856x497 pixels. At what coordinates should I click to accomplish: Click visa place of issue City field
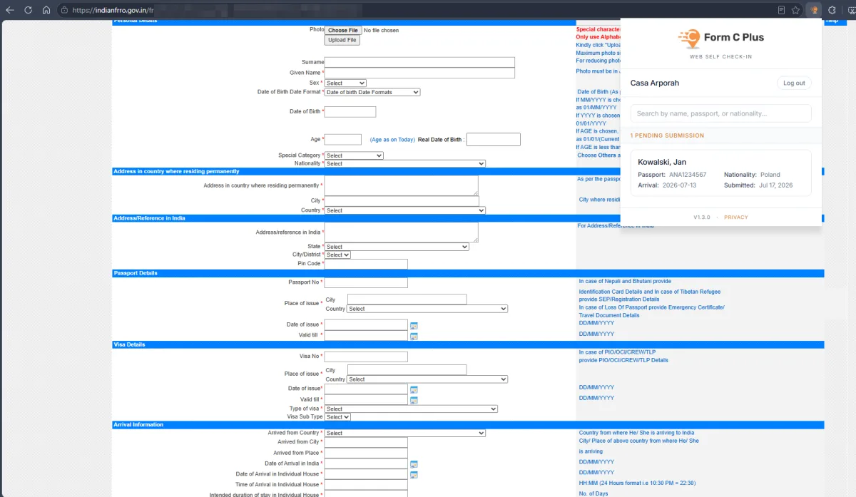407,370
